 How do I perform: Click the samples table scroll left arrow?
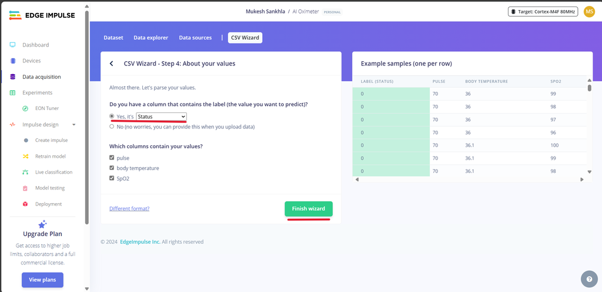[356, 180]
